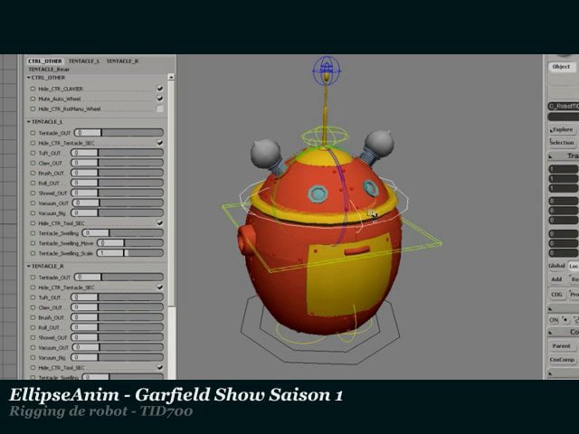Switch to the TENTACLE_R tab
Viewport: 579px width, 434px height.
click(122, 61)
